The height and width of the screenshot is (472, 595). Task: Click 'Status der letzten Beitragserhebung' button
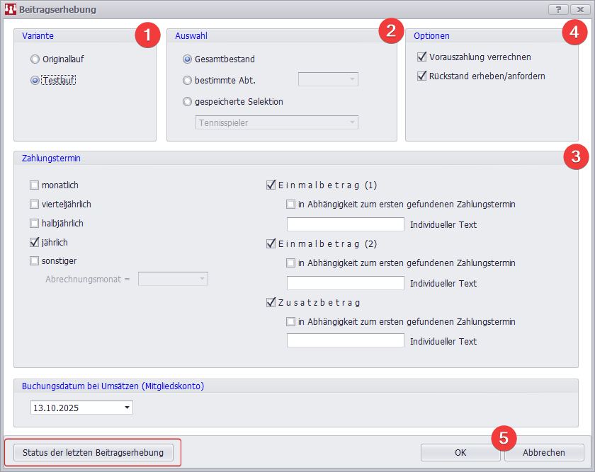click(93, 452)
